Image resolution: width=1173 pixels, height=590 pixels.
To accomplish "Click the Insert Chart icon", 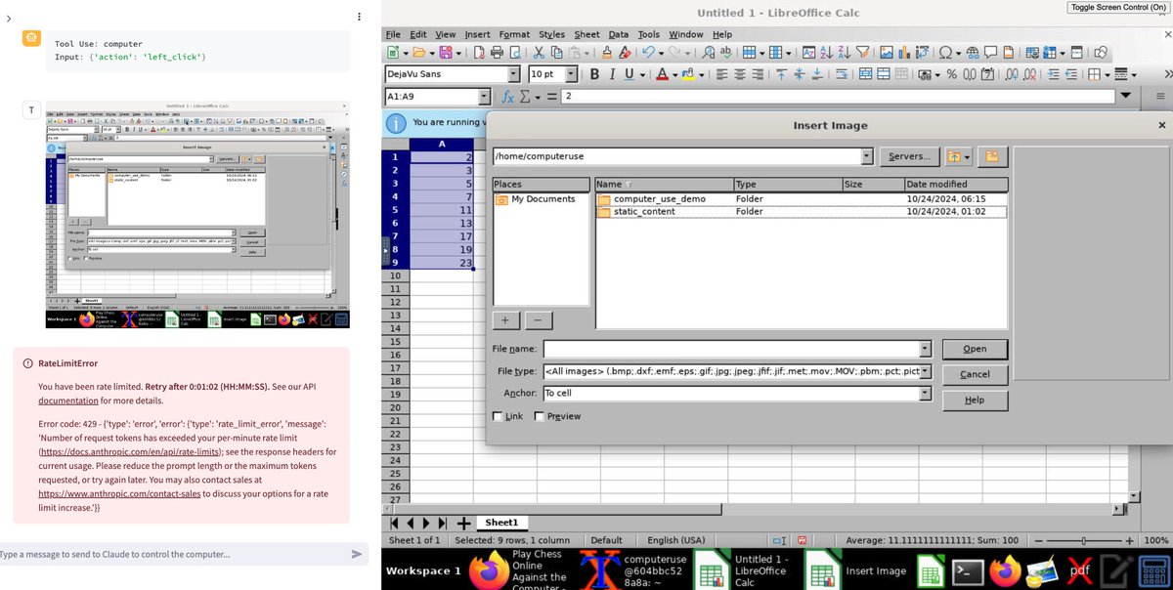I will pyautogui.click(x=906, y=53).
